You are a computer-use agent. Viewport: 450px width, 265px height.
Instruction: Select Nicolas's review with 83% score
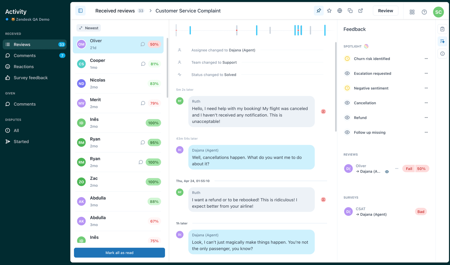[x=119, y=83]
